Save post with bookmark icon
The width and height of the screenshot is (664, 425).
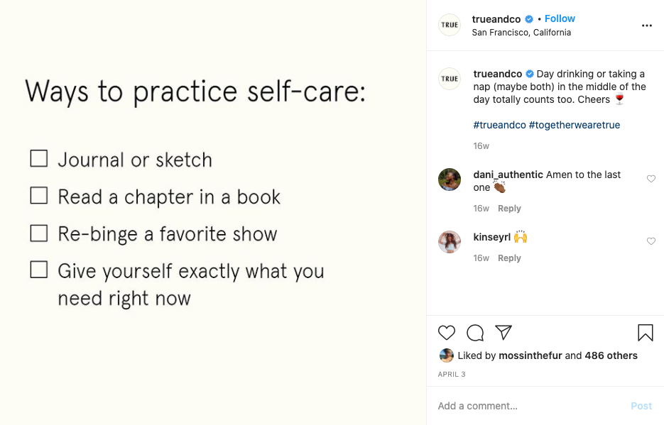pos(645,333)
